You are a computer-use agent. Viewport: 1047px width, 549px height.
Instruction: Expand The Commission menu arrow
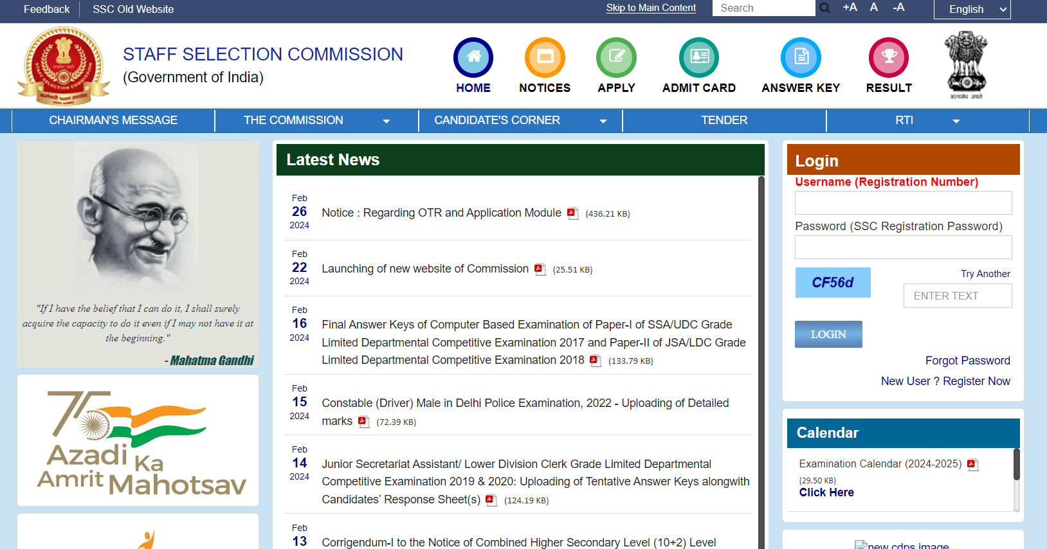(x=387, y=121)
